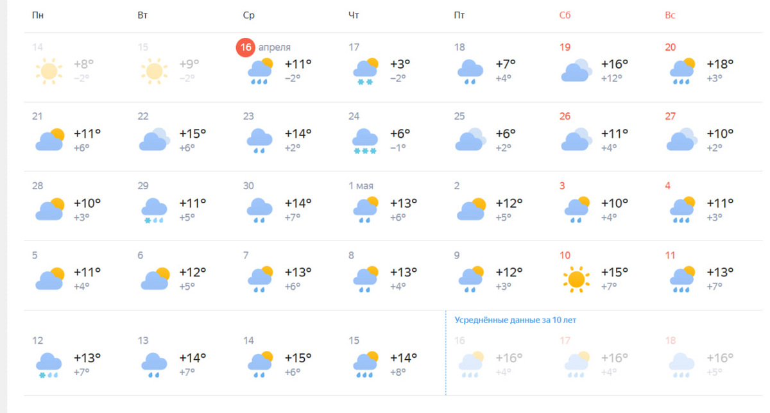Open the 1 мая forecast day
Screen dimensions: 770x413
[361, 186]
